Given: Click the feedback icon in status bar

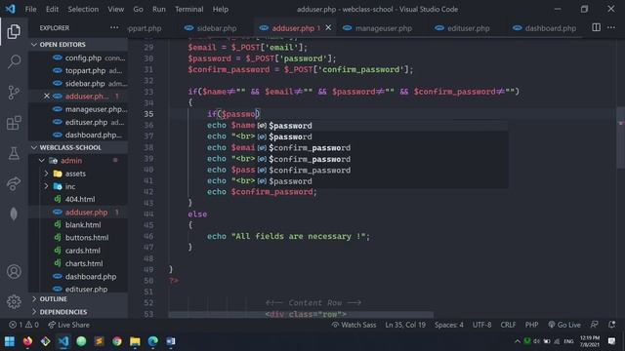Looking at the screenshot, I should [594, 325].
